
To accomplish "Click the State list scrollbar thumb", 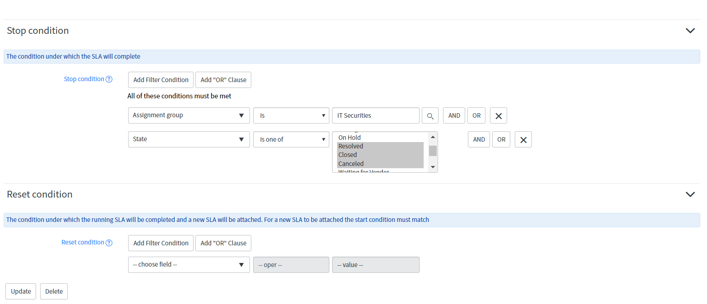I will tap(433, 151).
